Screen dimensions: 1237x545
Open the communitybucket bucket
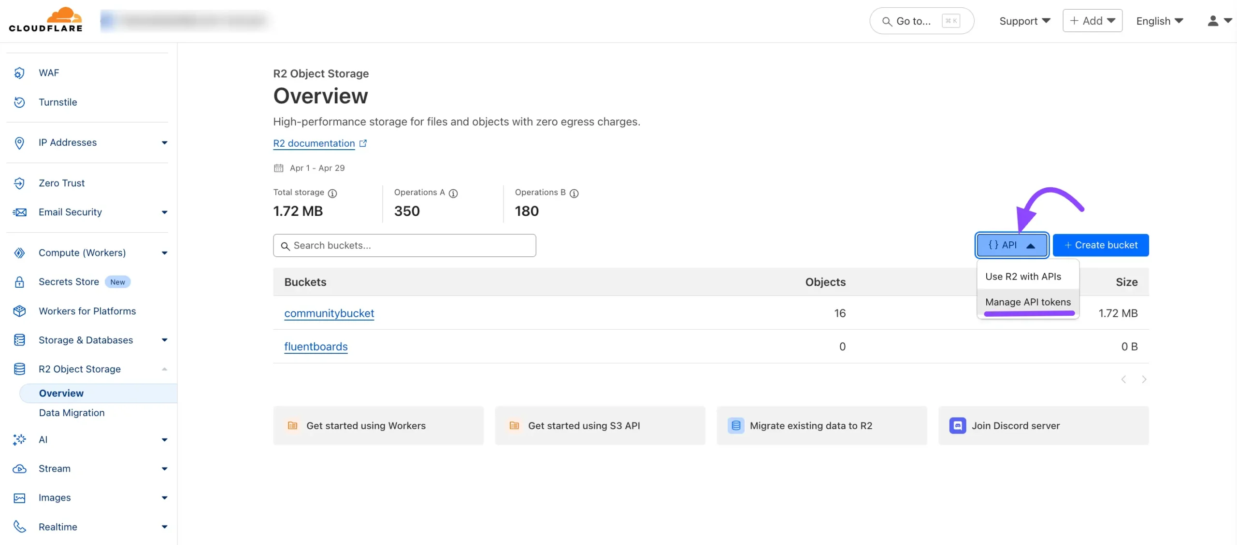tap(329, 313)
